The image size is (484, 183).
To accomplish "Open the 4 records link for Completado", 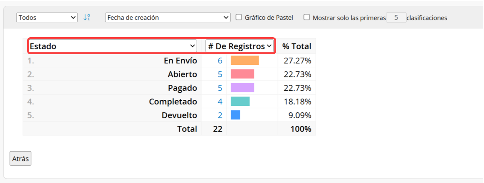I will pos(220,102).
